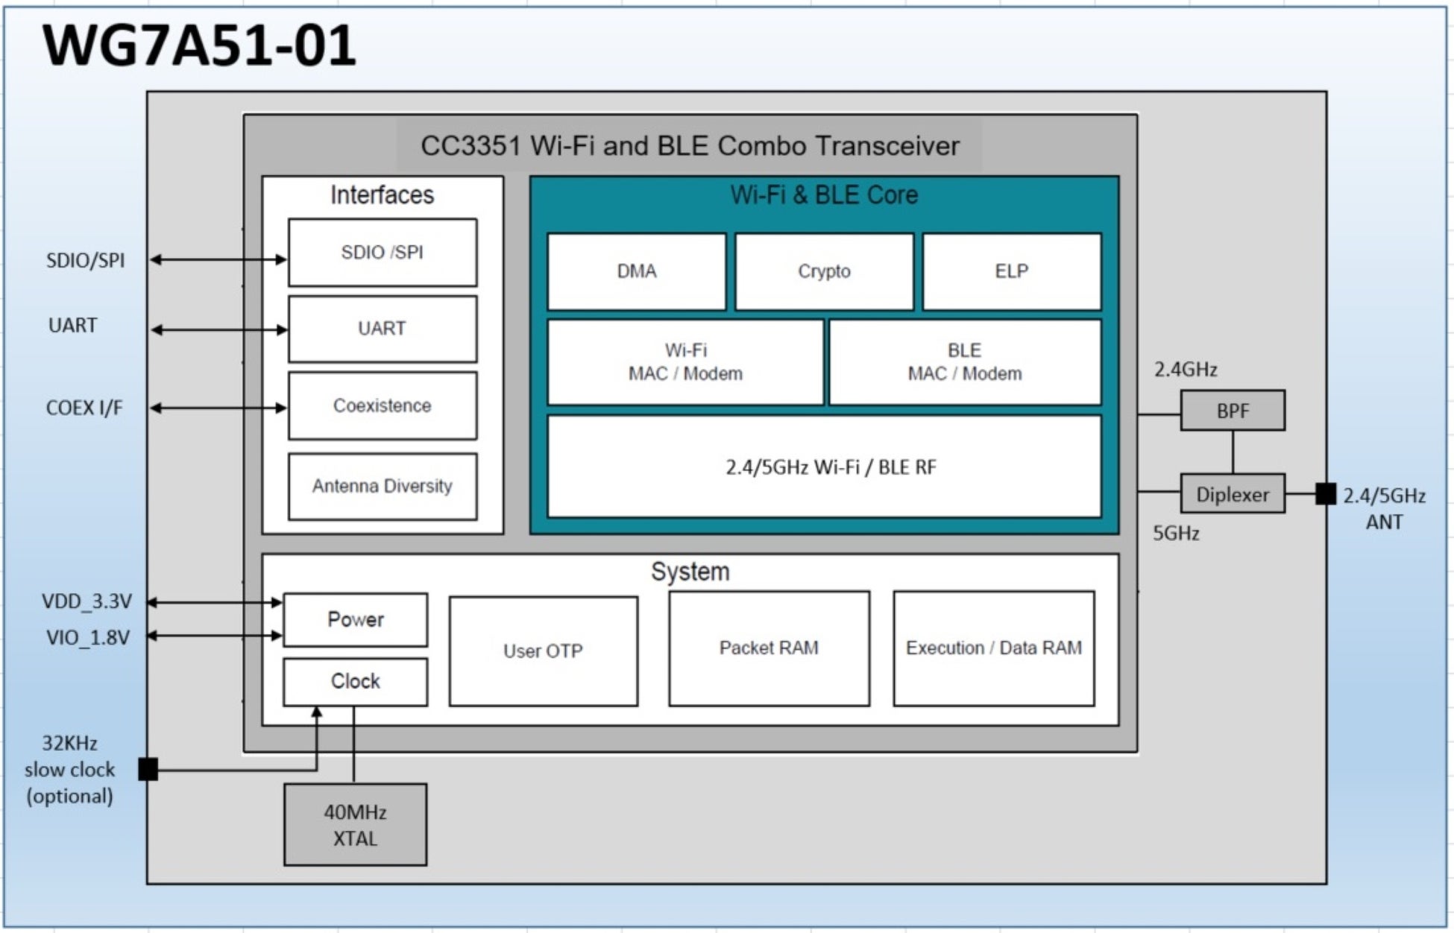The image size is (1454, 933).
Task: Select the 2.4/5GHz Wi-Fi / BLE RF block
Action: click(x=824, y=466)
